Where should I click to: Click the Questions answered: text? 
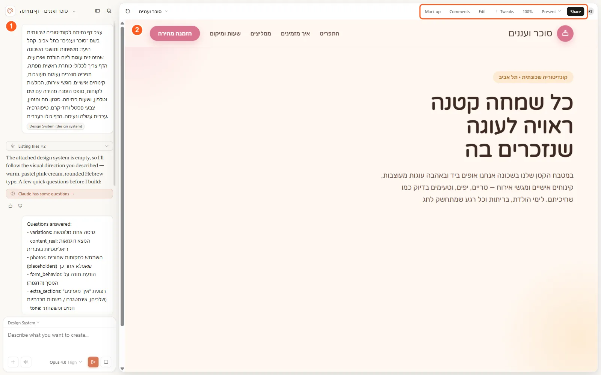[x=49, y=224]
